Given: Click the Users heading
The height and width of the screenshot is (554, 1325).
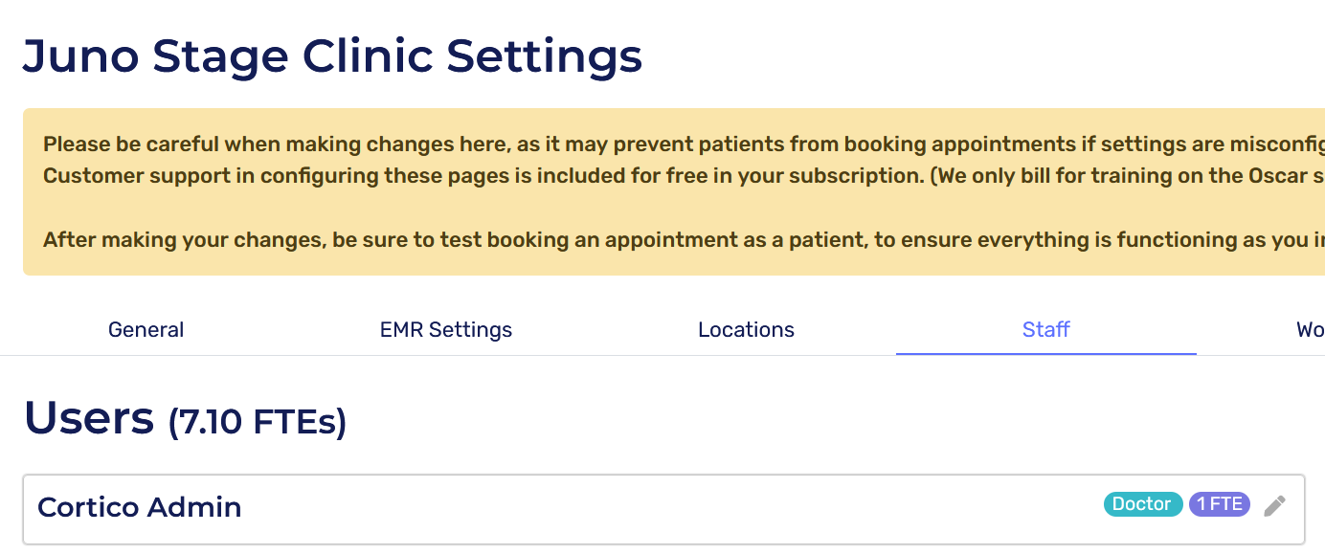Looking at the screenshot, I should click(x=89, y=418).
